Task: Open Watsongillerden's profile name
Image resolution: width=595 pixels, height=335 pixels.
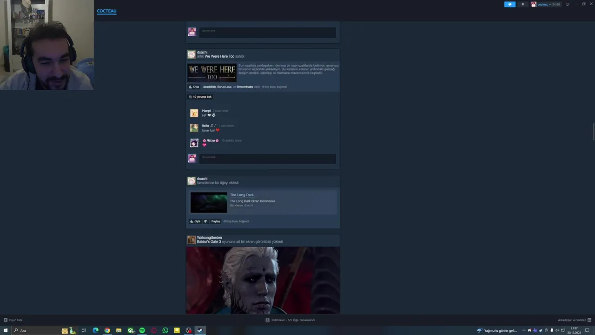Action: pos(209,238)
